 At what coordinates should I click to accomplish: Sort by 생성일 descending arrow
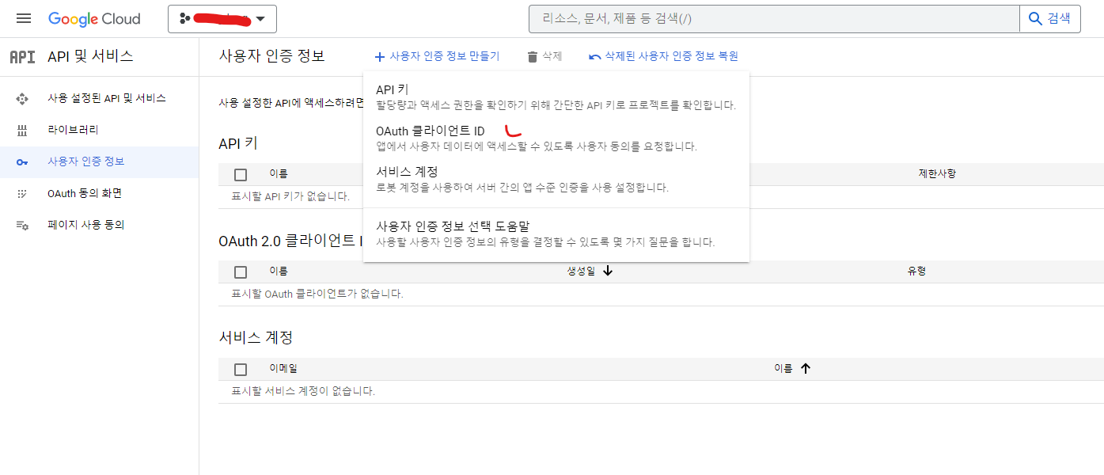[608, 271]
